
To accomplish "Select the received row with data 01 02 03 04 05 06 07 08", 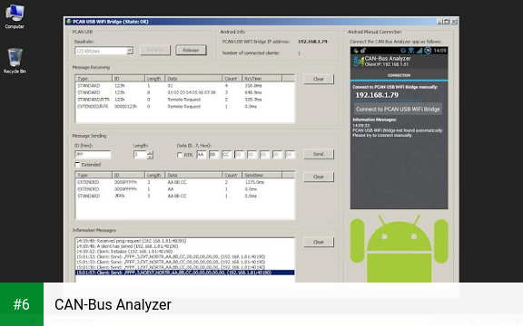I will (x=185, y=92).
